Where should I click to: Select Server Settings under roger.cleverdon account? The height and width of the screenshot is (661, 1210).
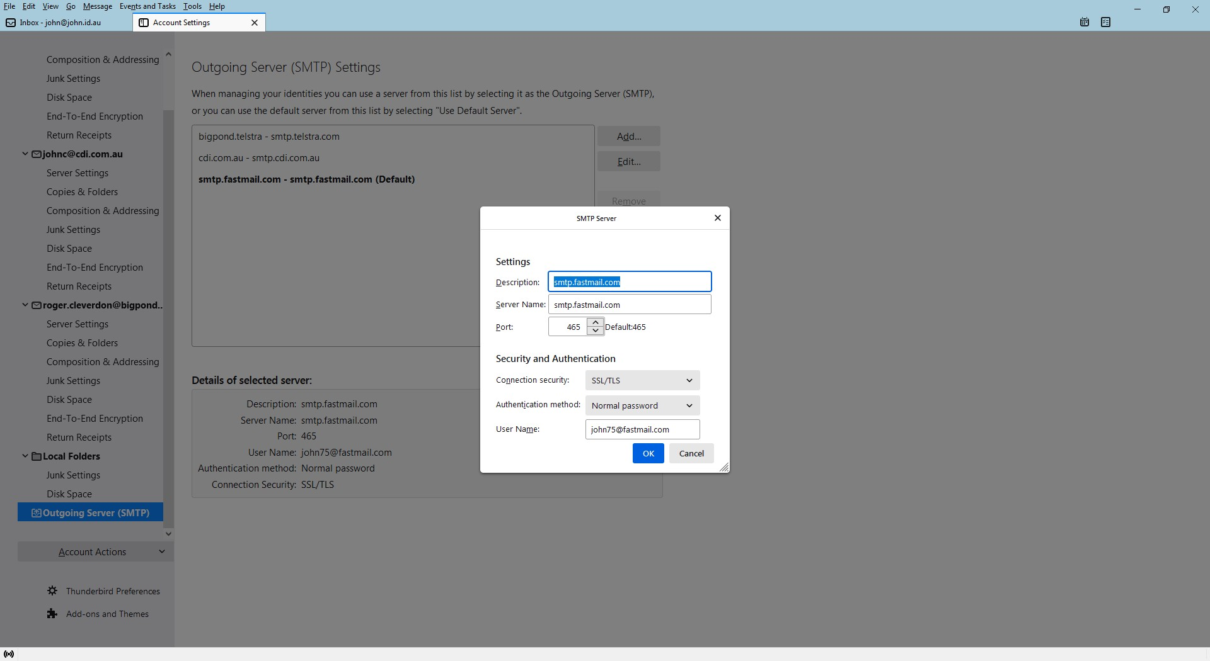click(78, 324)
